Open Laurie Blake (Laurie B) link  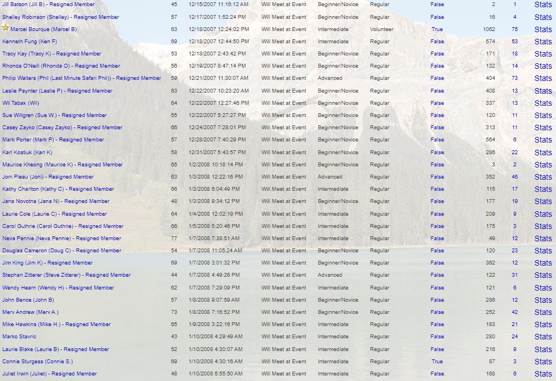point(56,349)
